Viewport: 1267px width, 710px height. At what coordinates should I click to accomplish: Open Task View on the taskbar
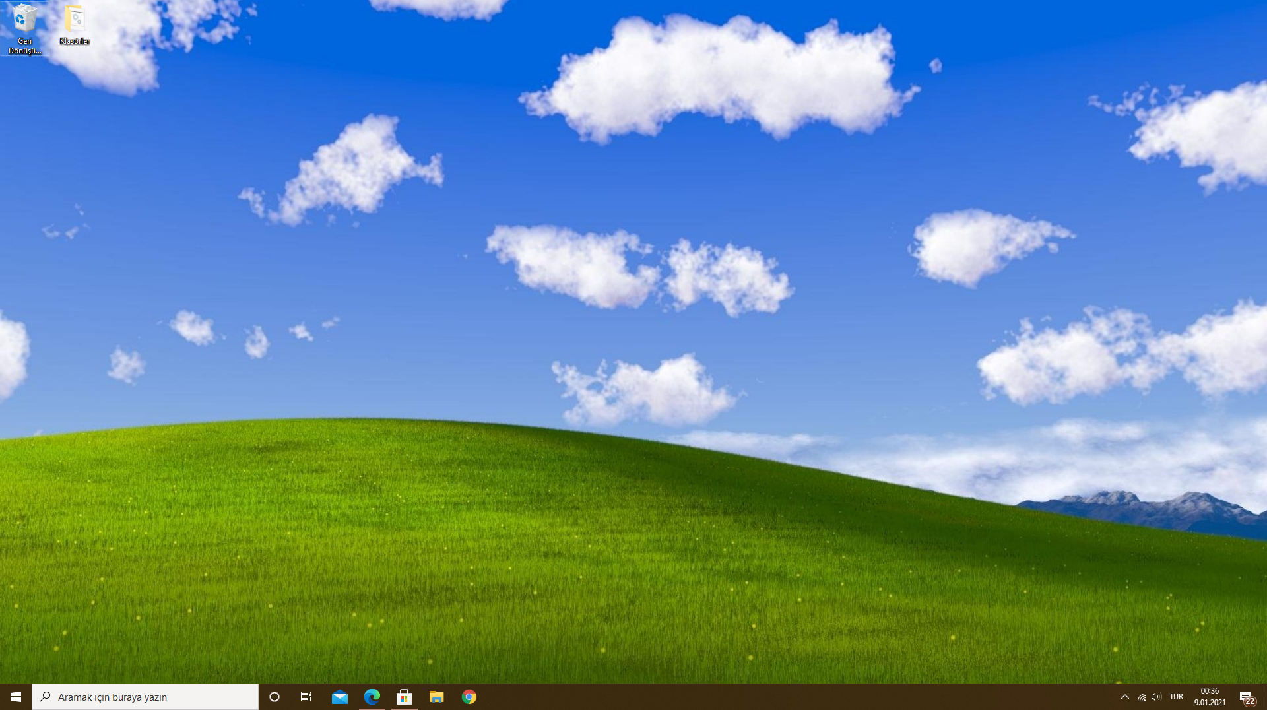point(306,697)
